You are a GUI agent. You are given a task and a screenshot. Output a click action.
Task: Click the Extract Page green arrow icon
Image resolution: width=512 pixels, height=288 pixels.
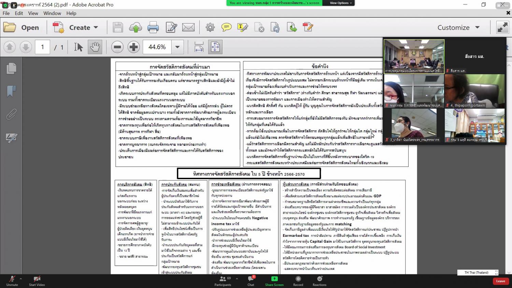coord(292,27)
